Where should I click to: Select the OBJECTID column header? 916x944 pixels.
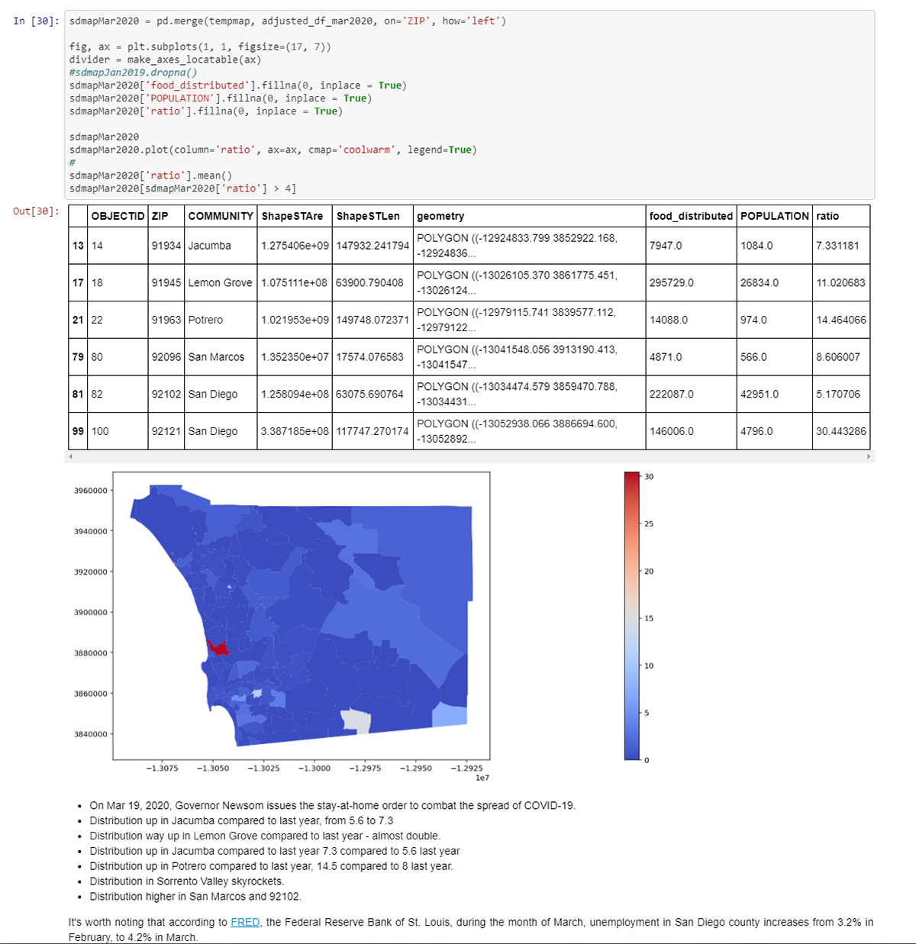118,216
